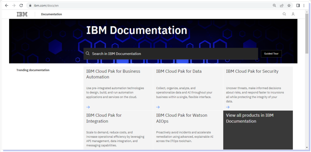Reload the page with the refresh icon
The height and width of the screenshot is (152, 311).
coord(21,5)
